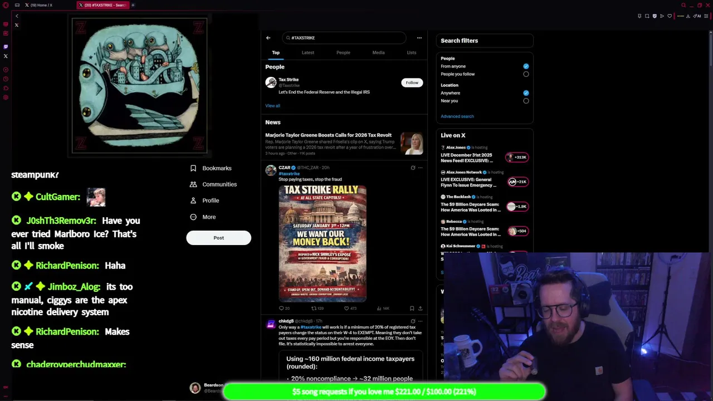
Task: Select the From anyone radio option
Action: (x=526, y=66)
